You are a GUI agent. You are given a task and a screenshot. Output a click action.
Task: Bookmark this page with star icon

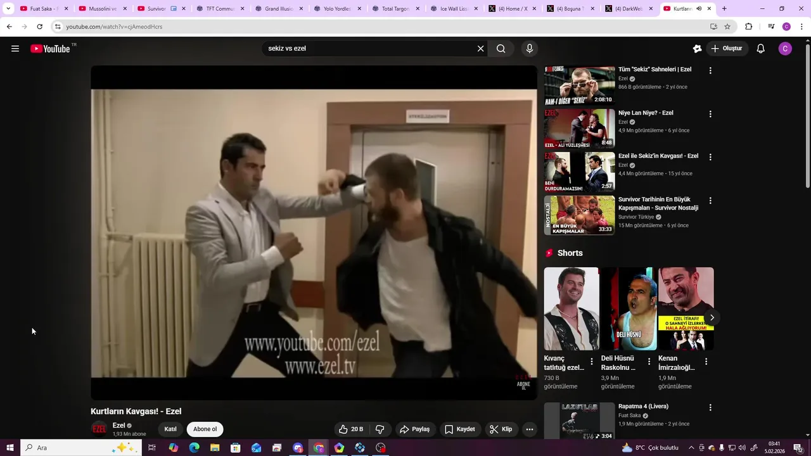coord(727,27)
